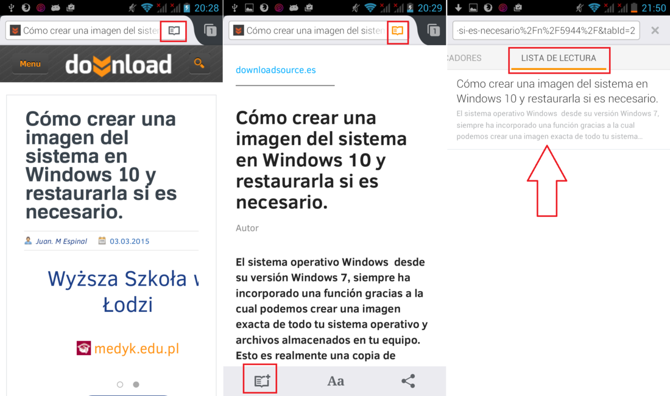Click article headline in reader view

[321, 160]
